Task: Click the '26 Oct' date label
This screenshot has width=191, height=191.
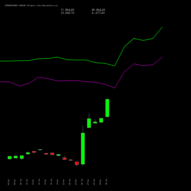Action: (82, 182)
